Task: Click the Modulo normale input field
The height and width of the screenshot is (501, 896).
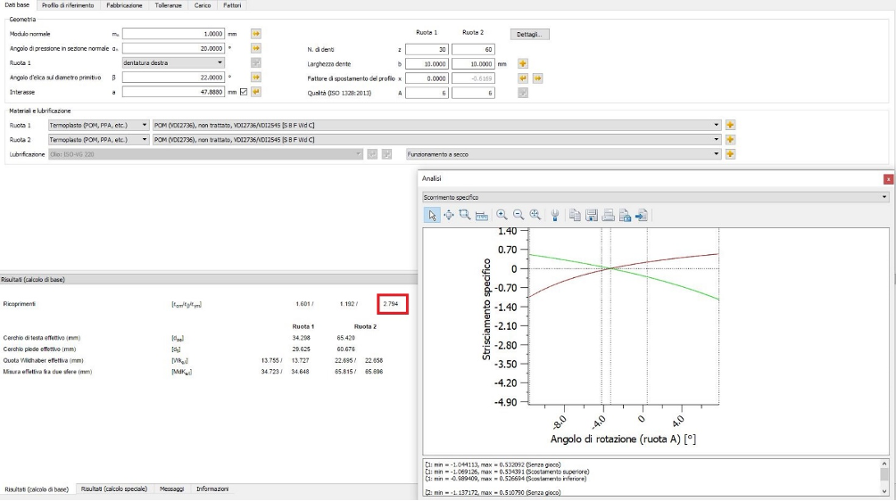Action: 171,34
